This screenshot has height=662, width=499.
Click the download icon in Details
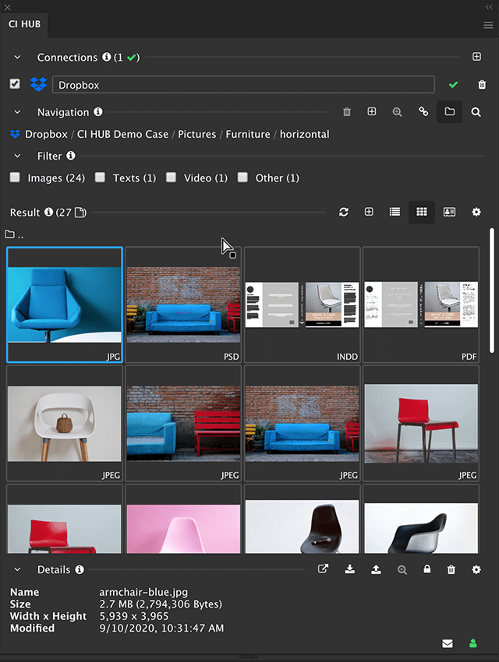click(350, 570)
